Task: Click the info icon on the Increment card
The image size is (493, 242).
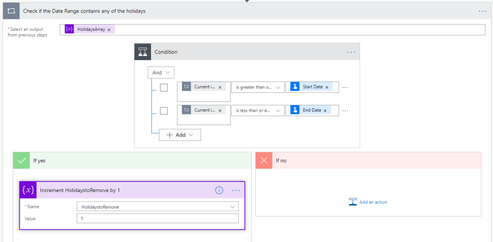Action: tap(219, 190)
